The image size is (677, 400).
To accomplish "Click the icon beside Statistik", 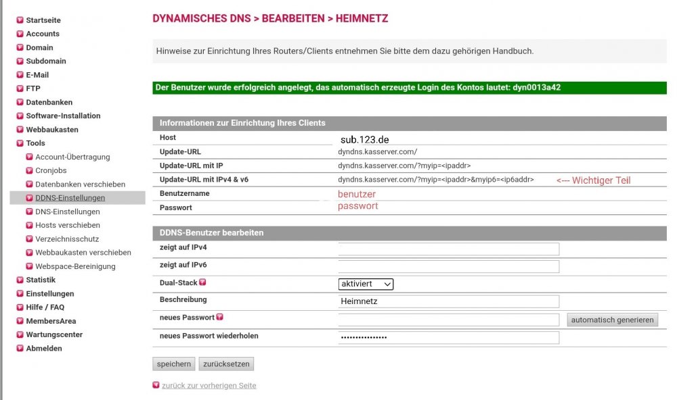I will (x=20, y=280).
